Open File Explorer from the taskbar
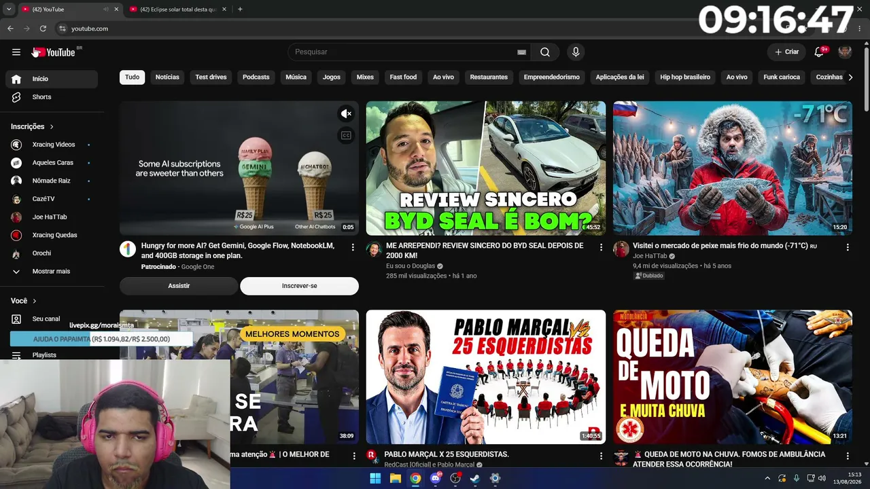 pyautogui.click(x=396, y=479)
